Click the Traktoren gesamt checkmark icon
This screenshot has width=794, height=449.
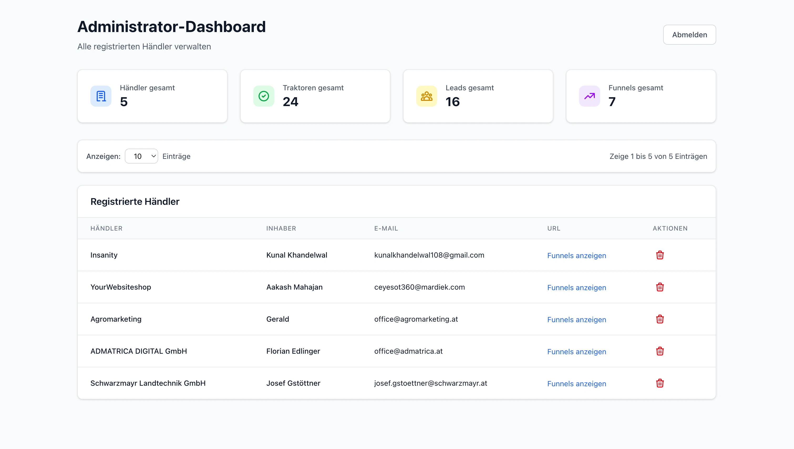[x=264, y=96]
